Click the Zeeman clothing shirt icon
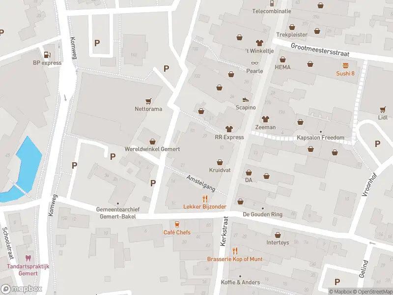Screen dimensions: 393x295 pyautogui.click(x=266, y=118)
